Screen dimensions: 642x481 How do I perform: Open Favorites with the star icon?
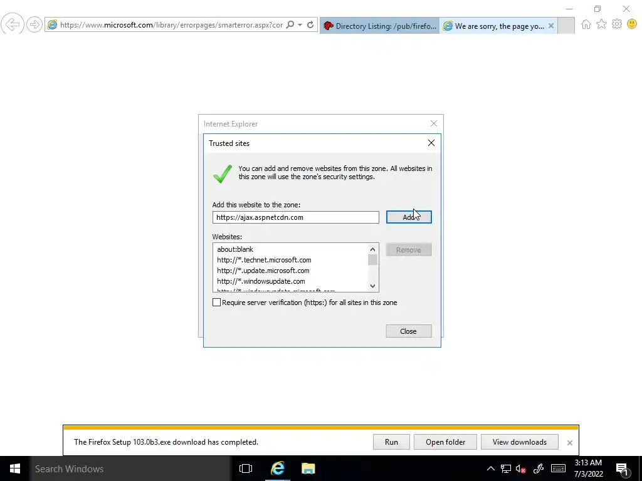point(601,24)
